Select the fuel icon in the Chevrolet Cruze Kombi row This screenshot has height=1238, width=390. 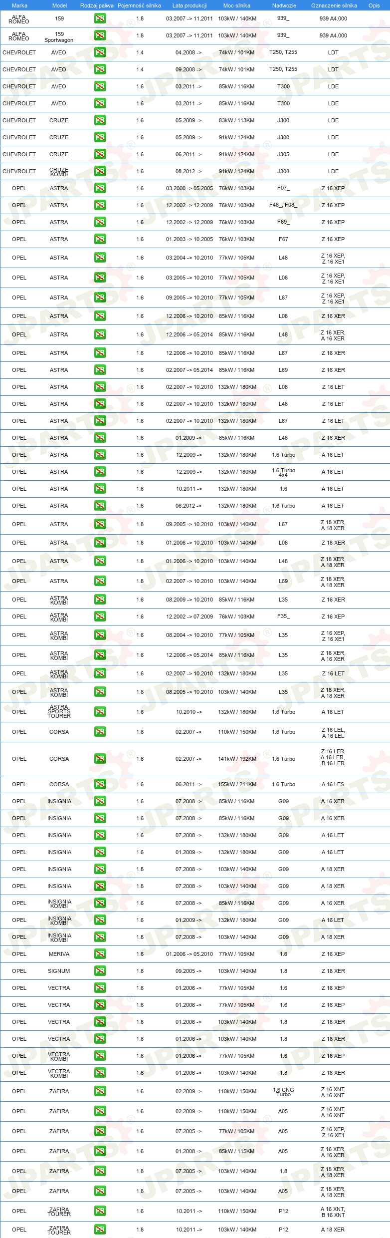coord(100,171)
